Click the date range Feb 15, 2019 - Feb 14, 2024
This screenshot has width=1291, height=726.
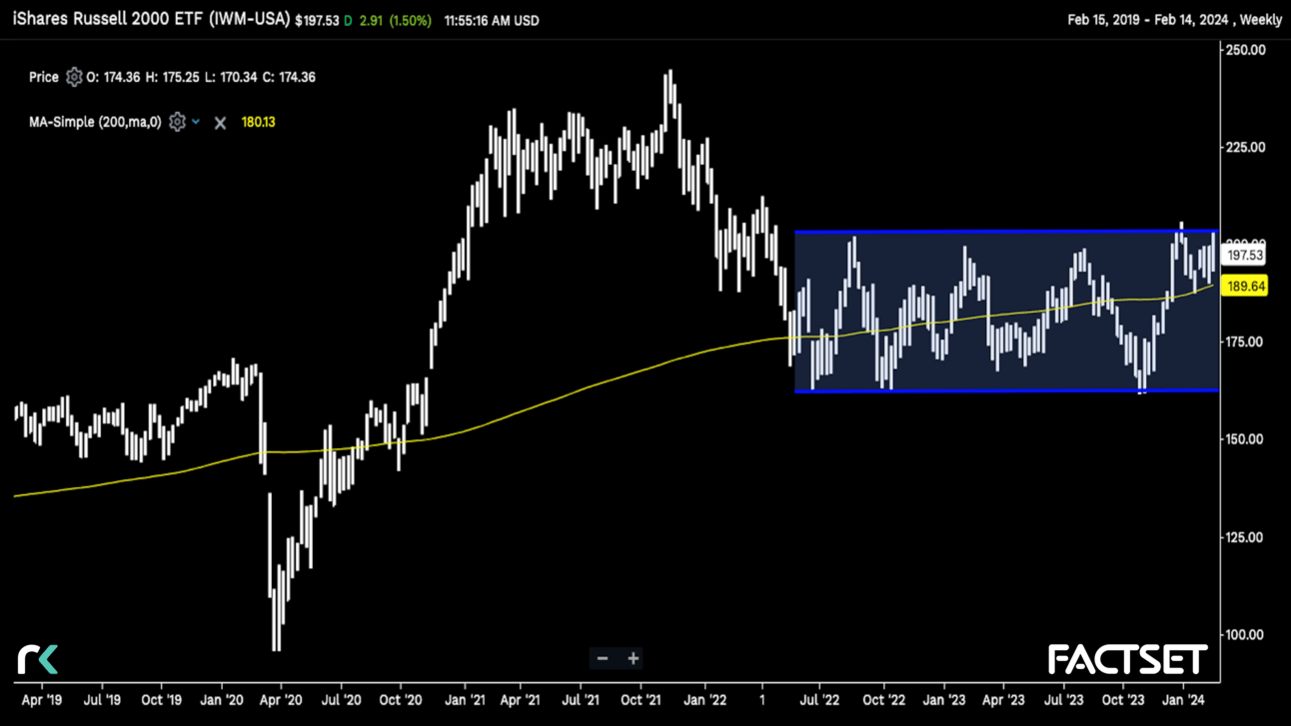[1147, 20]
